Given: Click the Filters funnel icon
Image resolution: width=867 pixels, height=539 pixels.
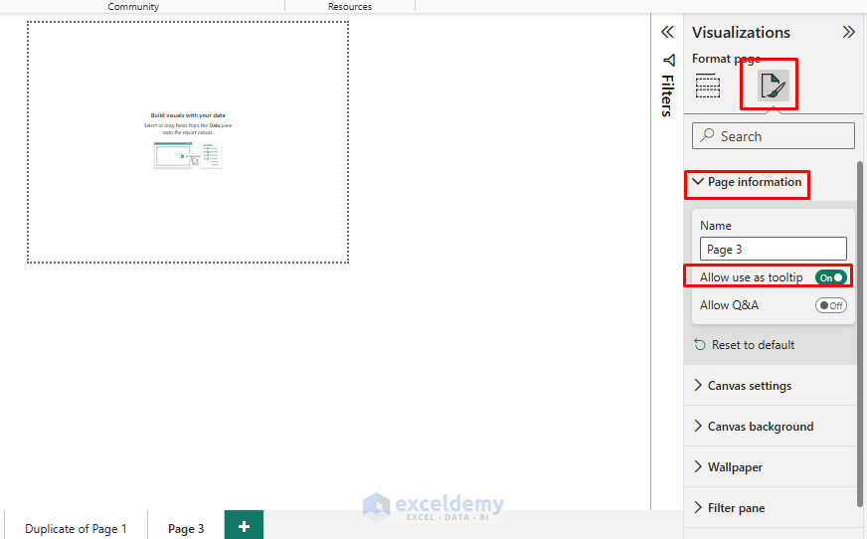Looking at the screenshot, I should click(668, 59).
